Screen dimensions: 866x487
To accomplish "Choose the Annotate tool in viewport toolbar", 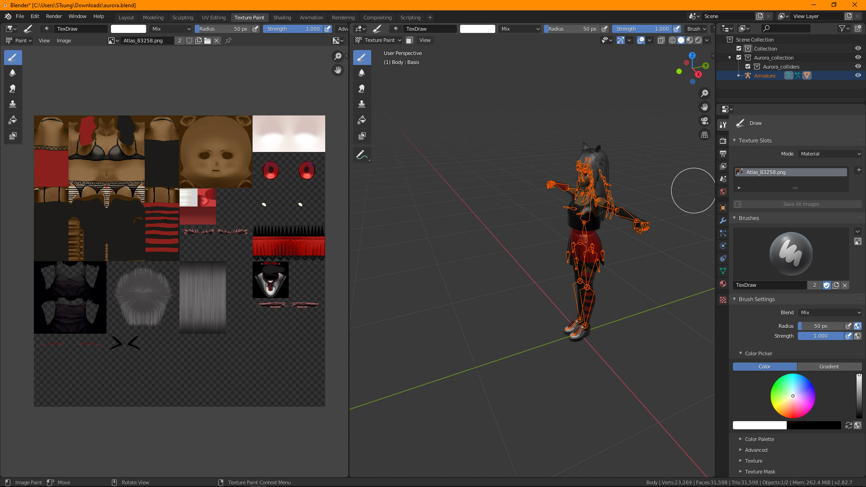I will pos(362,155).
